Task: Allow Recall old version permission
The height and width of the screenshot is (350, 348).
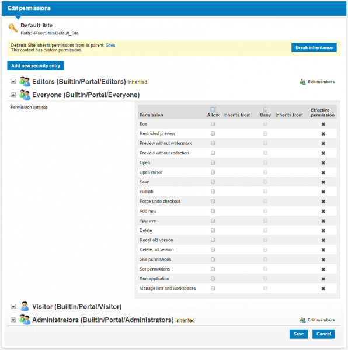Action: click(213, 240)
